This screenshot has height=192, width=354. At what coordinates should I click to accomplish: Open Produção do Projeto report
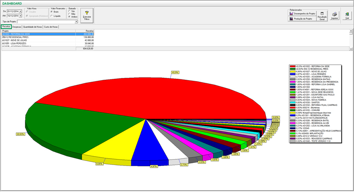(302, 18)
